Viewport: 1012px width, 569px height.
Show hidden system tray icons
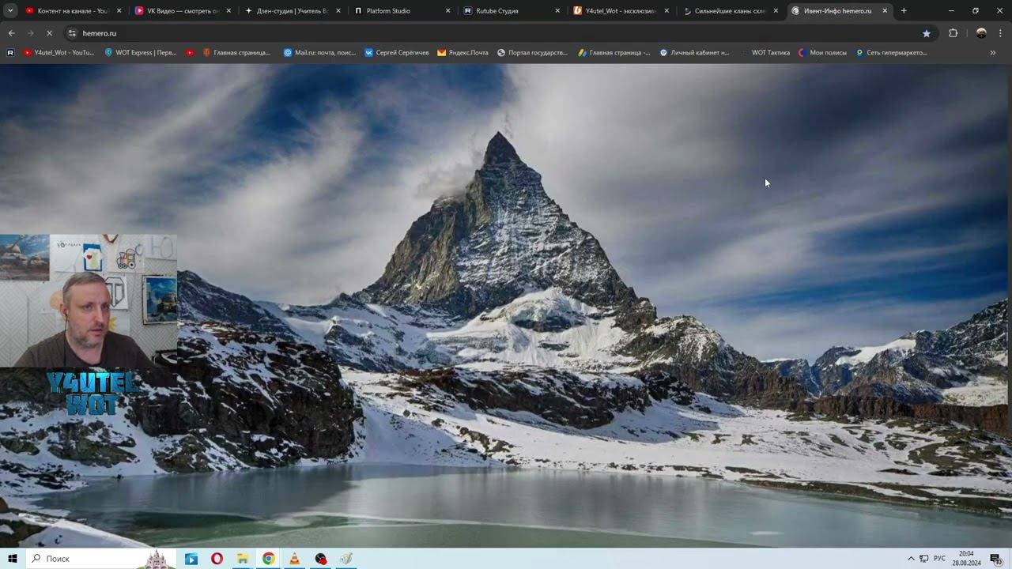click(x=911, y=559)
